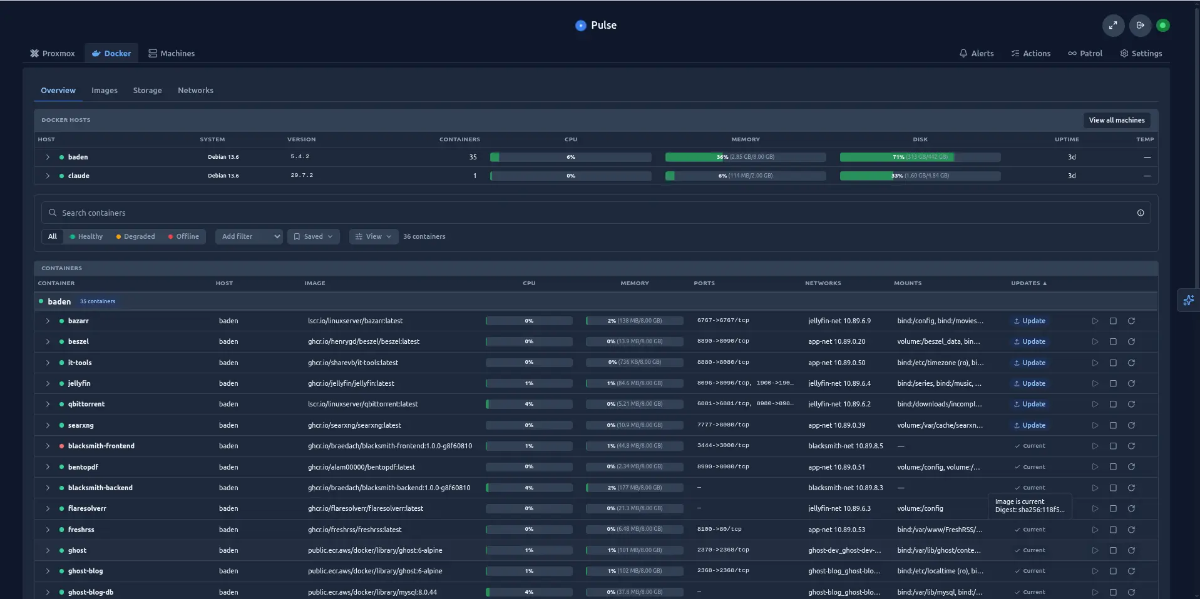Open the Actions page

[x=1031, y=54]
